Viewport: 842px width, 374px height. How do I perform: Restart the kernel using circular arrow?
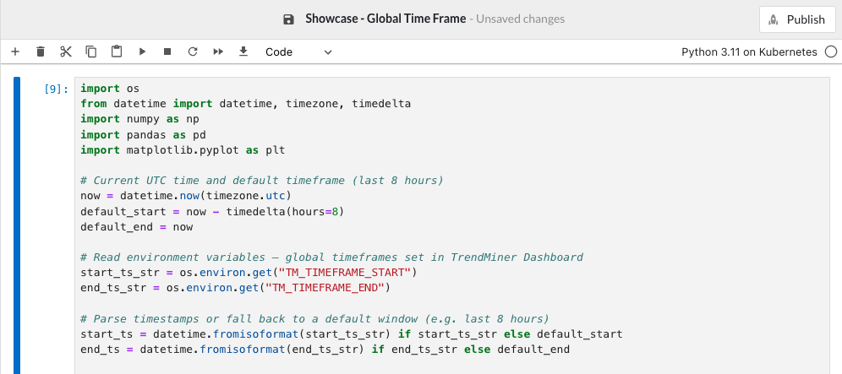(x=193, y=52)
